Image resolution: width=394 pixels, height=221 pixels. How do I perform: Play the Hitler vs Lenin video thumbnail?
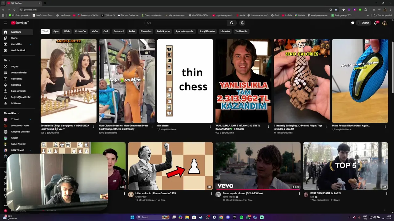(x=171, y=166)
